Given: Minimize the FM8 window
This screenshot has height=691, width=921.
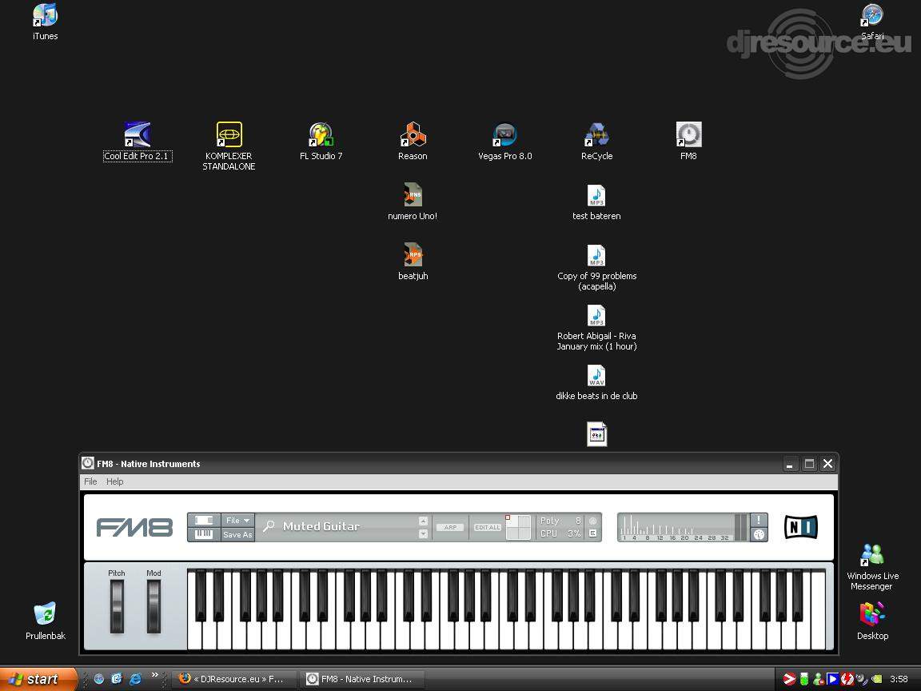Looking at the screenshot, I should (x=791, y=464).
